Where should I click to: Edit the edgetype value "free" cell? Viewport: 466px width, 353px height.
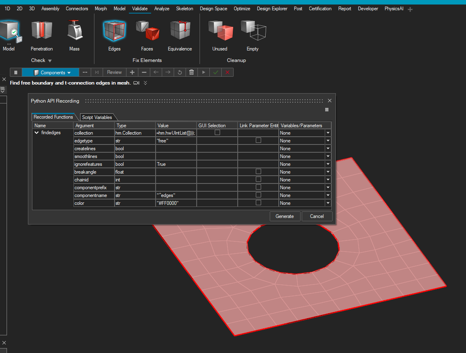(x=176, y=141)
